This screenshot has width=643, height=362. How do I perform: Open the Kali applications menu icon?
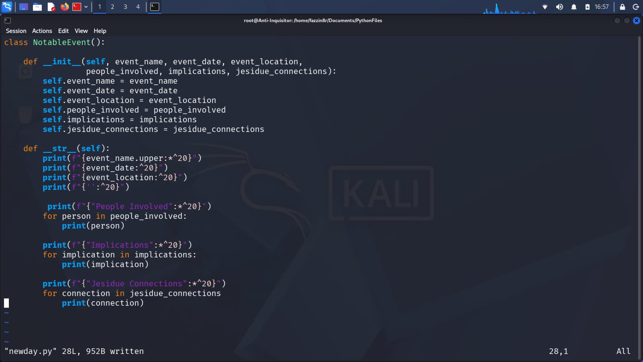click(x=7, y=6)
